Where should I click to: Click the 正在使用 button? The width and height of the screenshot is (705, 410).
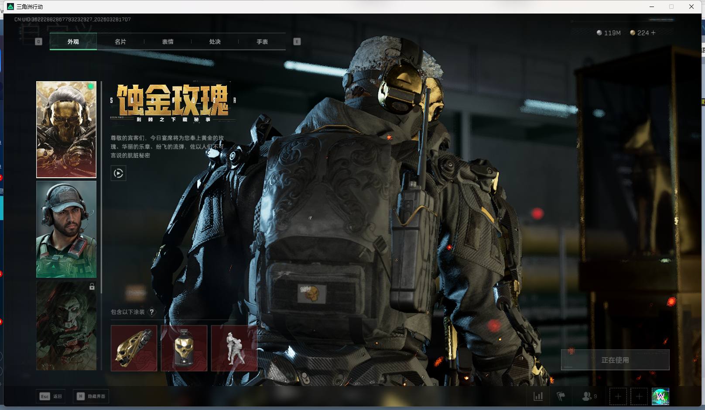pos(615,360)
